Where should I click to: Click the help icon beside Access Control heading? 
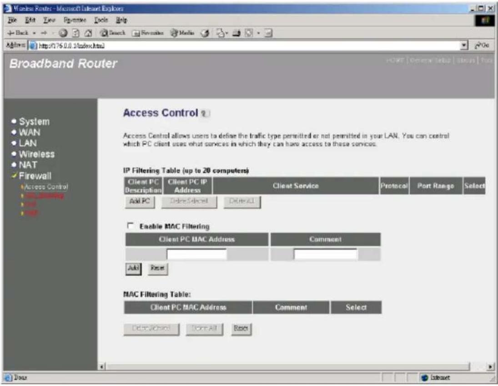click(205, 113)
